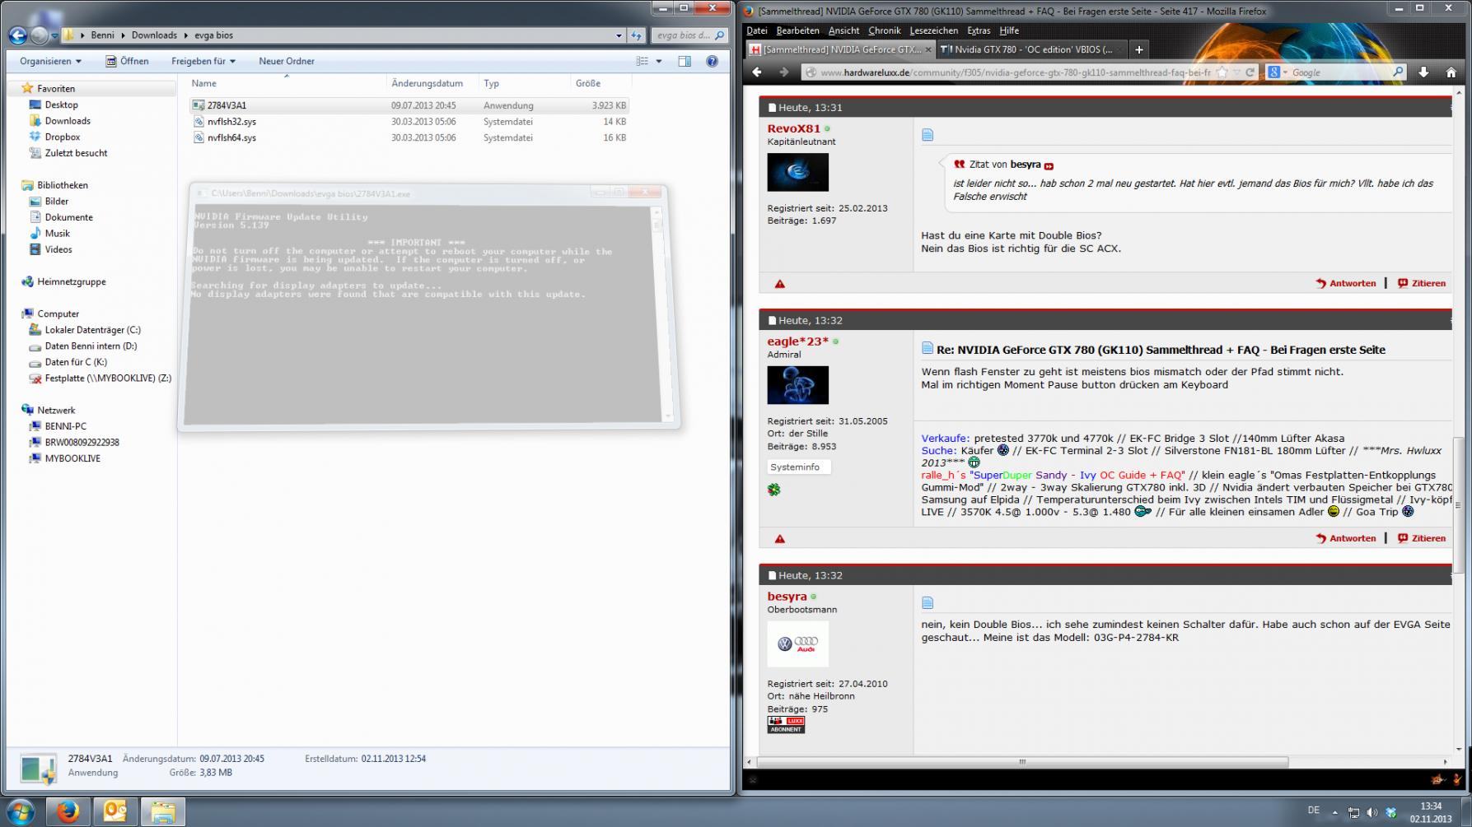
Task: Go back in Explorer window
Action: coord(17,35)
